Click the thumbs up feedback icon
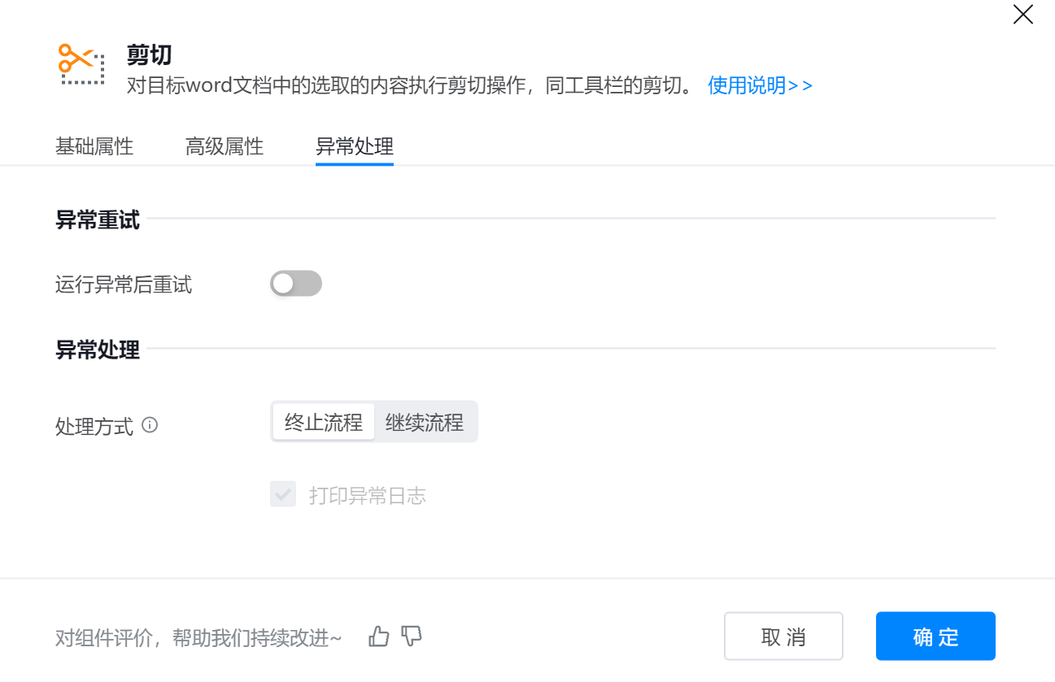Screen dimensions: 1055x682 (x=379, y=636)
